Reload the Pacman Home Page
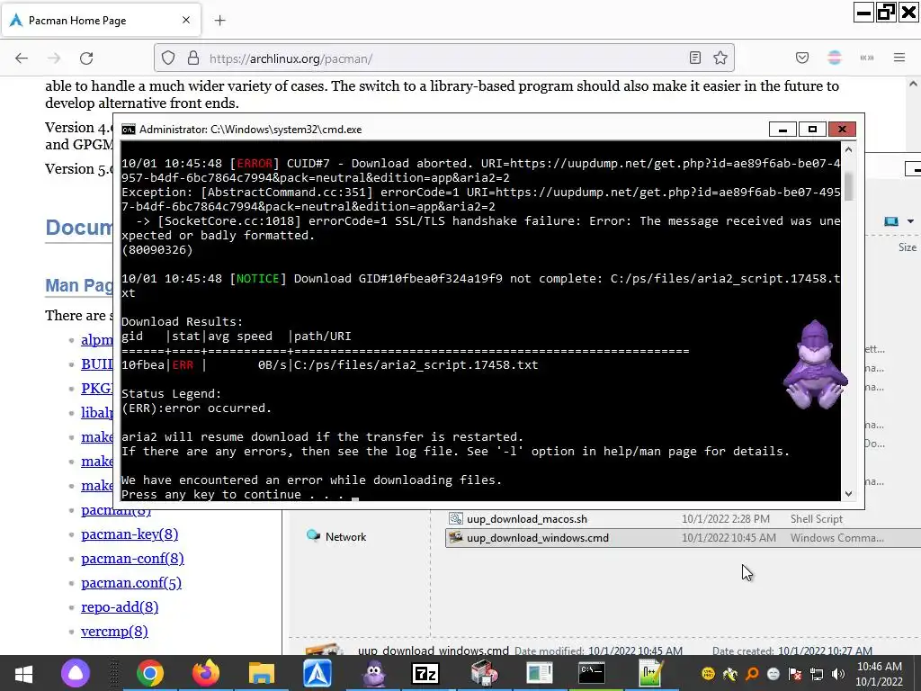The height and width of the screenshot is (691, 921). [86, 58]
